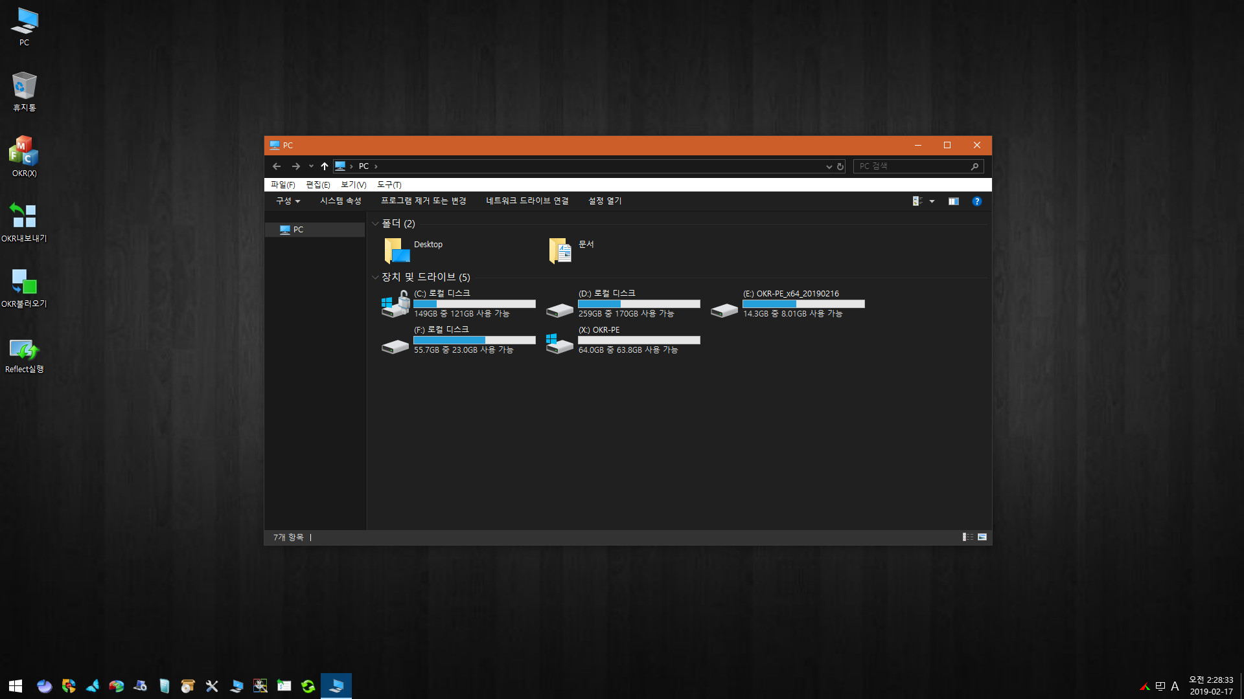Screen dimensions: 1244x699
Task: Collapse the 장치 및 드라이브 (5) group
Action: [375, 278]
